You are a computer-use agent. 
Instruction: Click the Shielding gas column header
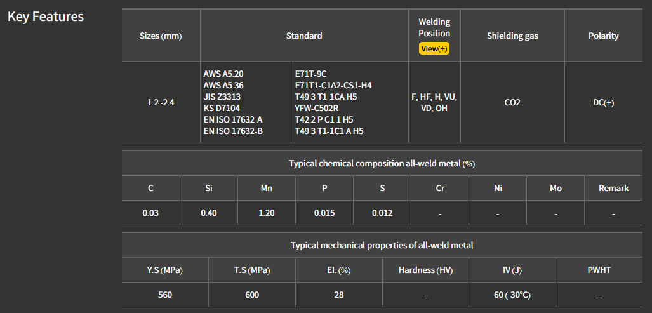point(512,36)
